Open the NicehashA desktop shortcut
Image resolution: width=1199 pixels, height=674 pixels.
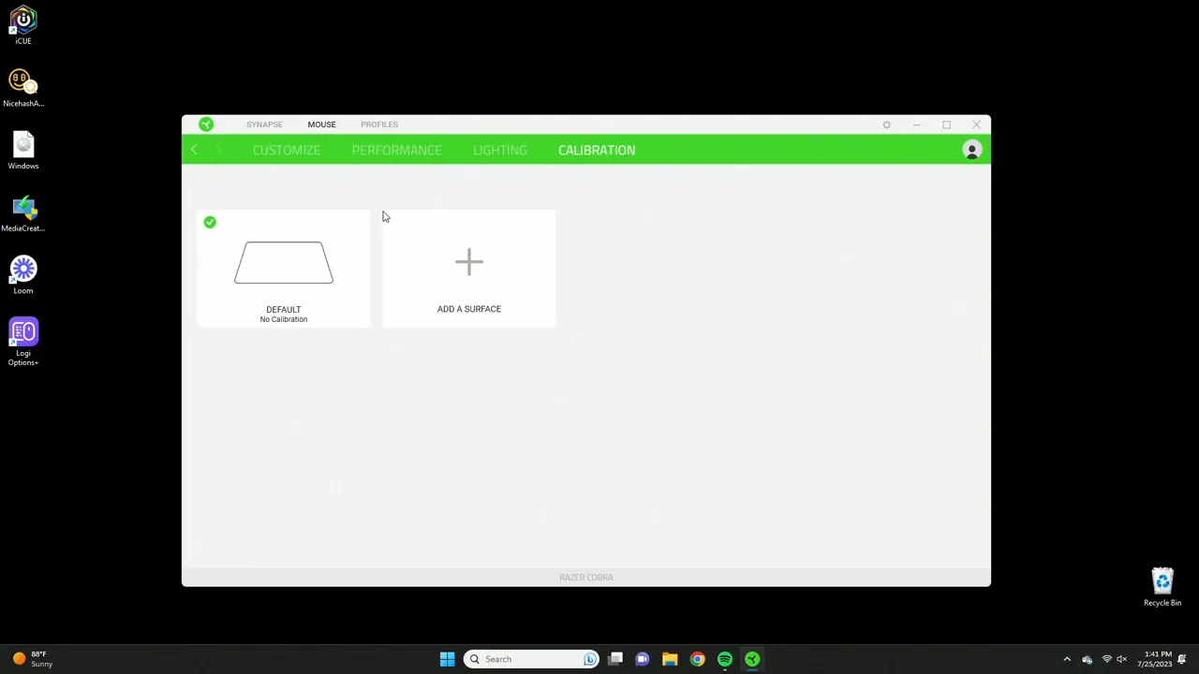pos(22,81)
